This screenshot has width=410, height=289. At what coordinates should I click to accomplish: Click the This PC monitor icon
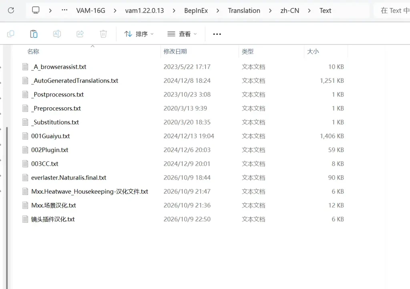[36, 10]
